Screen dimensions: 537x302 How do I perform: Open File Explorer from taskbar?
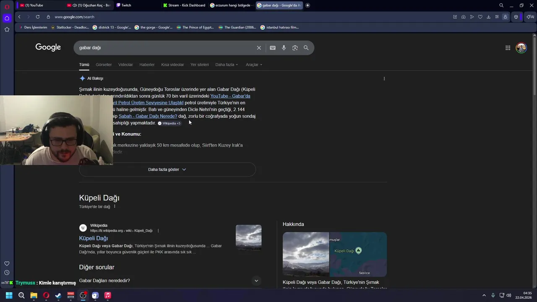tap(34, 295)
